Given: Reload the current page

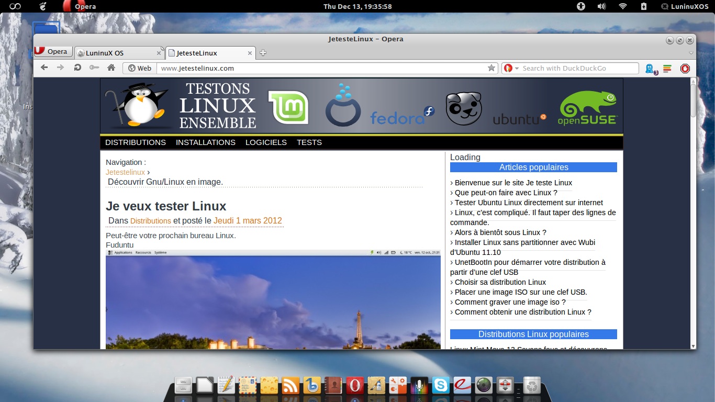Looking at the screenshot, I should pyautogui.click(x=77, y=68).
